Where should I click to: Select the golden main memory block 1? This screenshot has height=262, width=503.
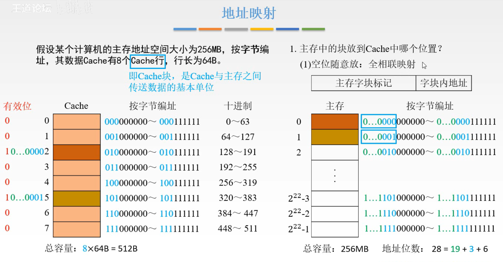(x=335, y=137)
